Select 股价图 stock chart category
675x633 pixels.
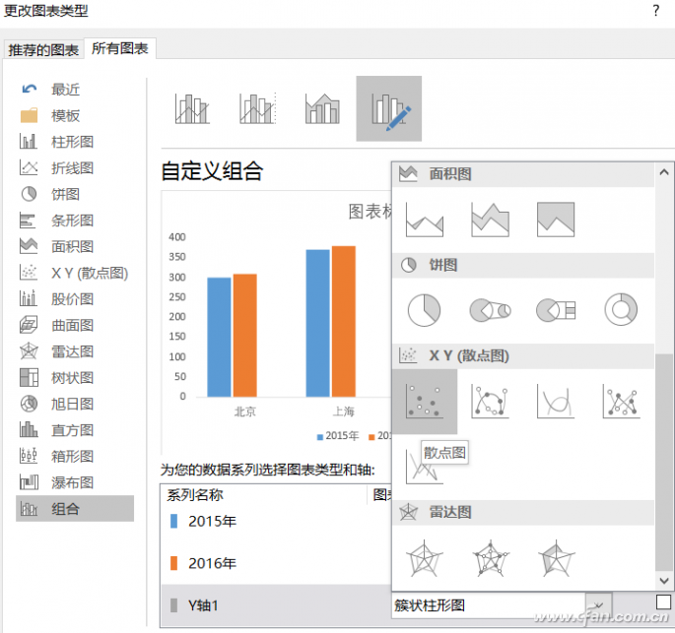(75, 299)
